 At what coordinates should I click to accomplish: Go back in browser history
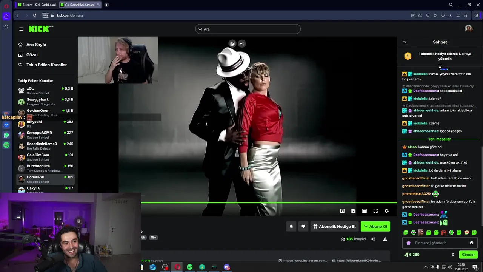click(18, 15)
